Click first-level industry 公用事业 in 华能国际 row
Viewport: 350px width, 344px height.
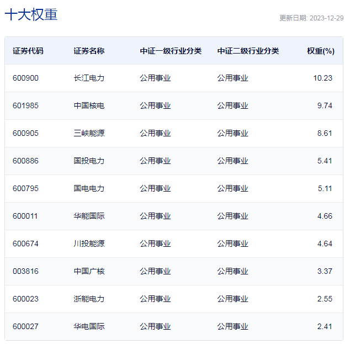155,216
